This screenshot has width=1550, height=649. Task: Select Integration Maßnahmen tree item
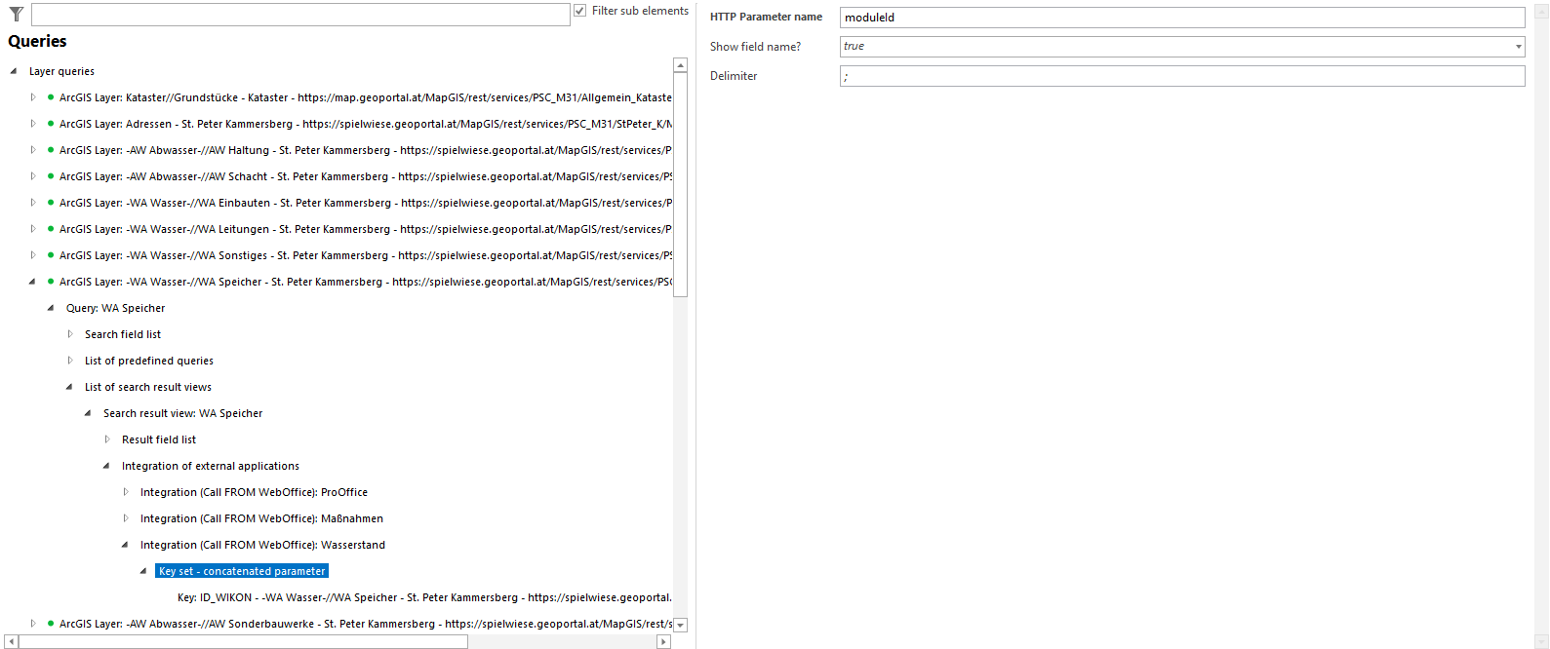[x=261, y=518]
